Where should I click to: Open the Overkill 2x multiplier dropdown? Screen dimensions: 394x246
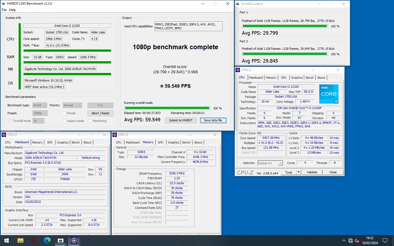click(x=38, y=121)
